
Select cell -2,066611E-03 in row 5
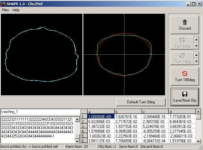click(182, 136)
